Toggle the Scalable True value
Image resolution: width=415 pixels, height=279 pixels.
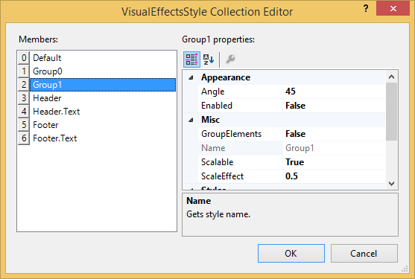click(x=334, y=162)
